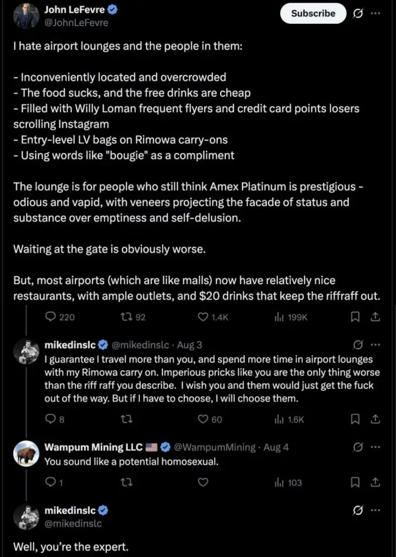Like the post with 1.4K likes
The image size is (396, 557).
[x=212, y=317]
